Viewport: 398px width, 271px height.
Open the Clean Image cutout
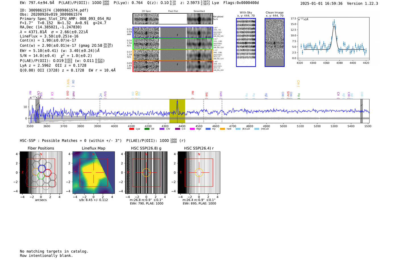click(x=275, y=42)
